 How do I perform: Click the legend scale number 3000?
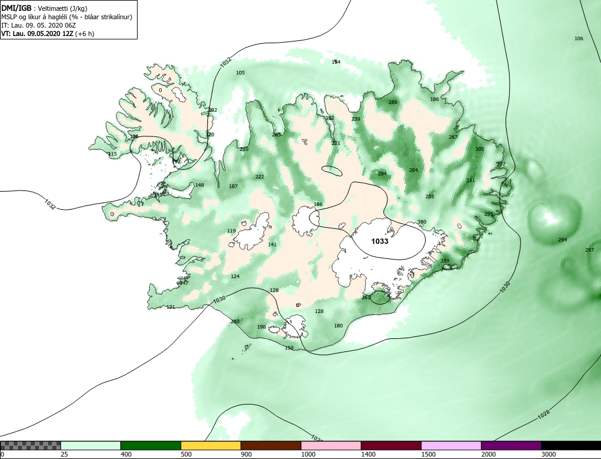[x=548, y=454]
